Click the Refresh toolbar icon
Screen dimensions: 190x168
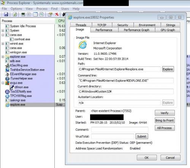click(15, 14)
